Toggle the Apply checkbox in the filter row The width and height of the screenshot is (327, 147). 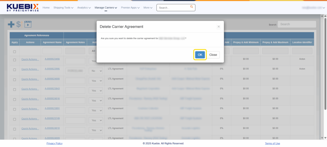click(15, 52)
